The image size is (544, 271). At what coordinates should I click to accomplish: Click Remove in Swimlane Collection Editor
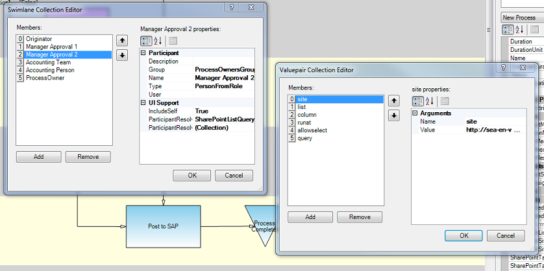pyautogui.click(x=88, y=157)
